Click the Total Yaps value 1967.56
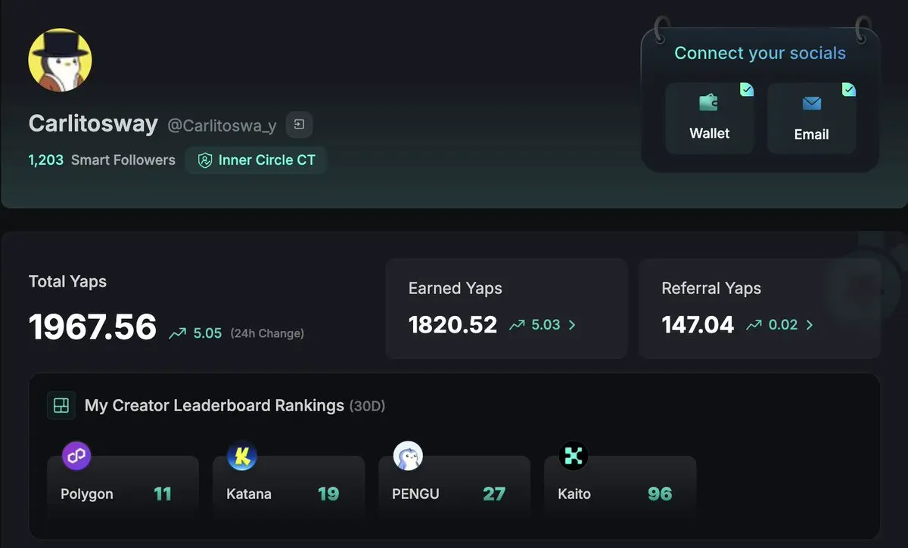The width and height of the screenshot is (908, 548). tap(92, 327)
